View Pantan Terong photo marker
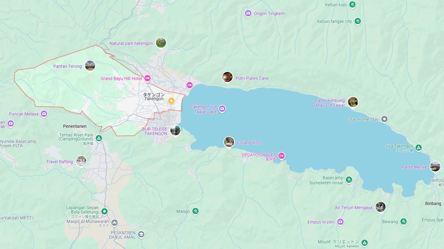Viewport: 444px width, 249px height. [90, 66]
